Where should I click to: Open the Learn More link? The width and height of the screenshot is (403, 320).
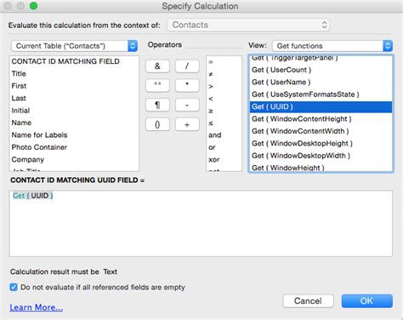click(x=36, y=307)
